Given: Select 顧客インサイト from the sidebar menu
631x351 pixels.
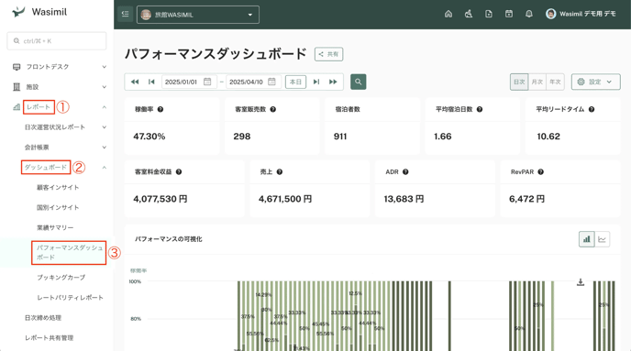Looking at the screenshot, I should pos(58,187).
